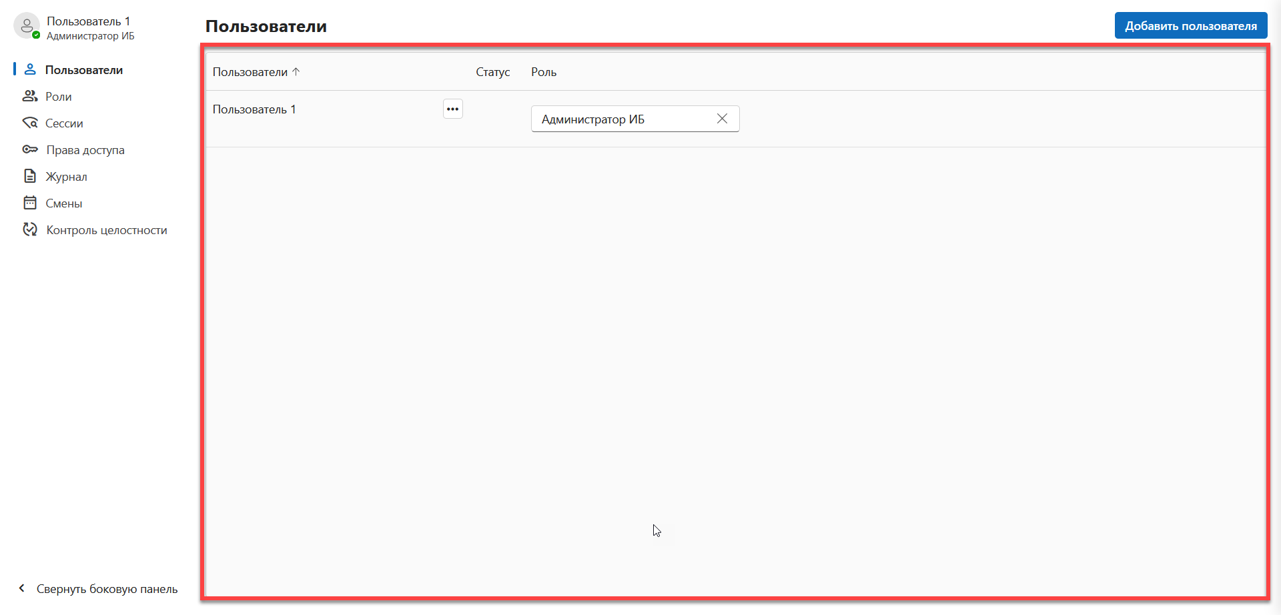Open the Журнал section
The height and width of the screenshot is (615, 1281).
click(x=66, y=177)
